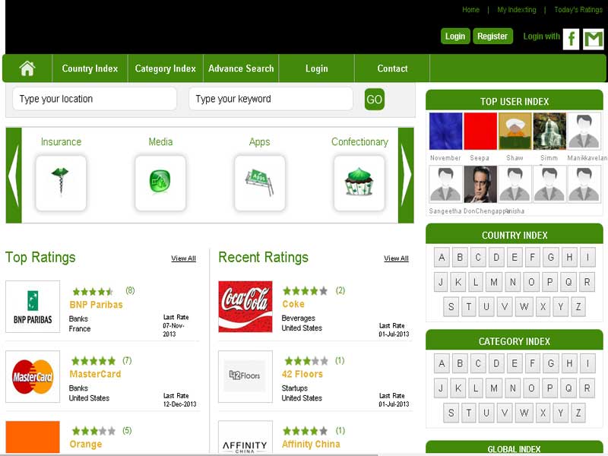
Task: Open user Sangeetha's avatar
Action: (x=445, y=184)
